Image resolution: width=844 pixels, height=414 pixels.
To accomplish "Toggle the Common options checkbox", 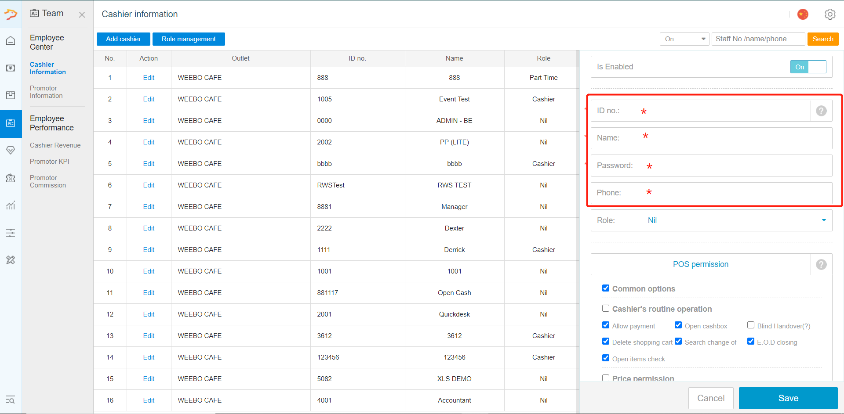I will tap(606, 288).
